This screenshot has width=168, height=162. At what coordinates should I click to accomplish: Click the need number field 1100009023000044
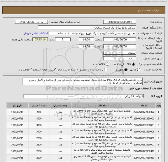(x=120, y=22)
